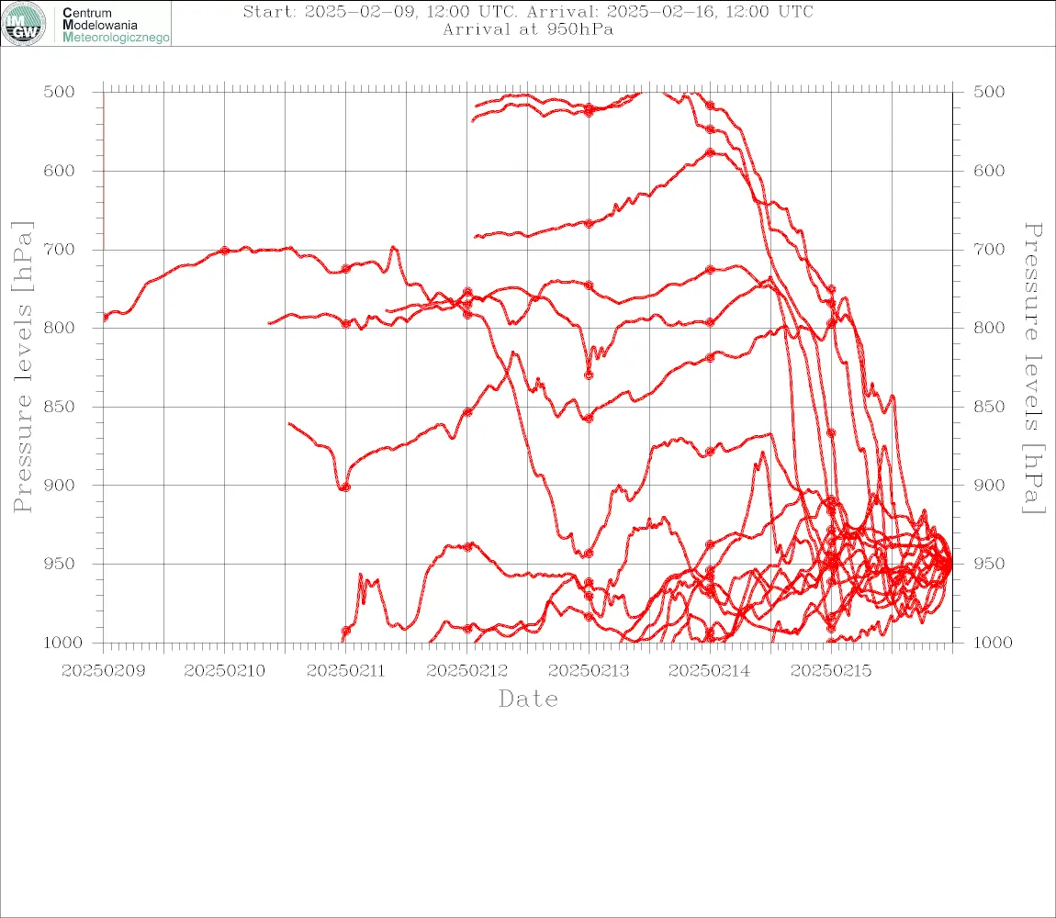The height and width of the screenshot is (918, 1056).
Task: Click the 700 hPa marker on 20250210
Action: (x=225, y=251)
